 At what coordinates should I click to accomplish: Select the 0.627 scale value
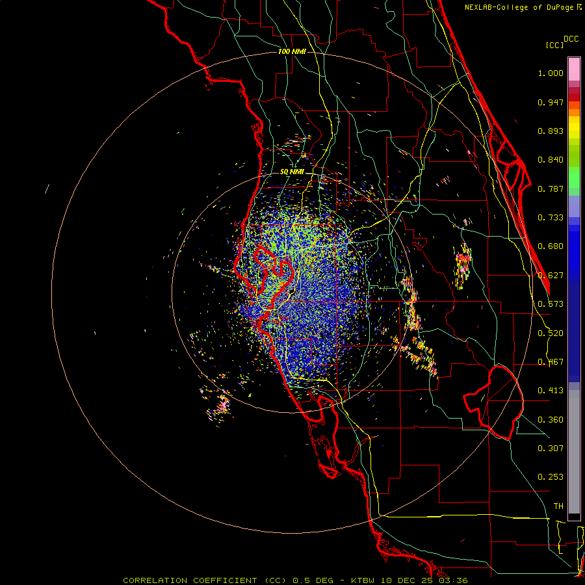(551, 276)
